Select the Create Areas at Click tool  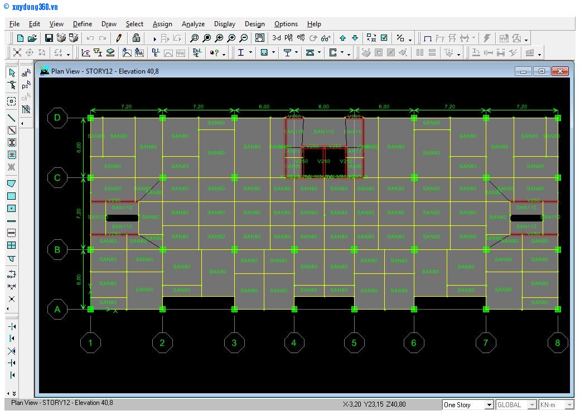(x=12, y=208)
